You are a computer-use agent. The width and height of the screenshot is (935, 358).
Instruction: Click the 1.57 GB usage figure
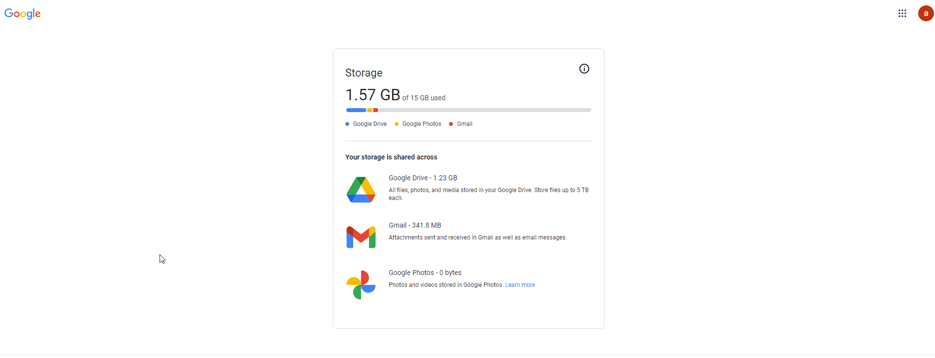pyautogui.click(x=372, y=95)
